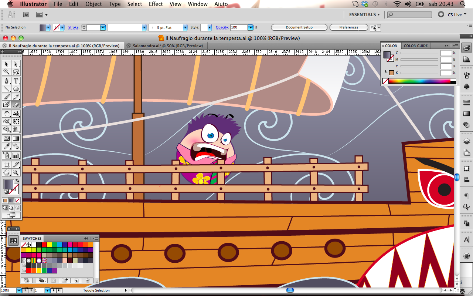The height and width of the screenshot is (296, 473).
Task: Open the ESSENTIALS workspace switcher
Action: (x=364, y=14)
